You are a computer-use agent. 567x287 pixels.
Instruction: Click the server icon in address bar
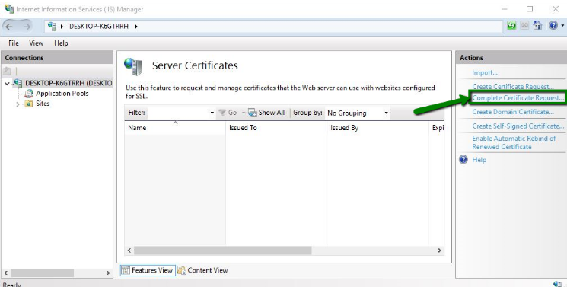pos(53,26)
